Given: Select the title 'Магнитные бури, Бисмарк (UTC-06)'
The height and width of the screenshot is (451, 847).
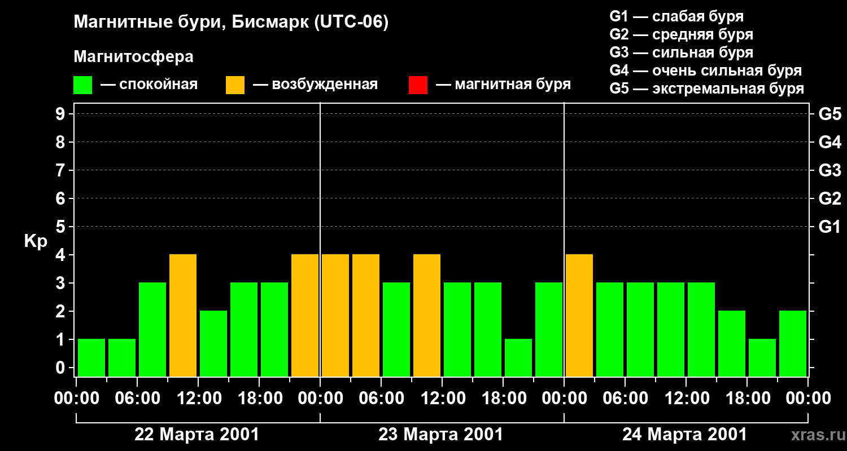Looking at the screenshot, I should tap(231, 23).
